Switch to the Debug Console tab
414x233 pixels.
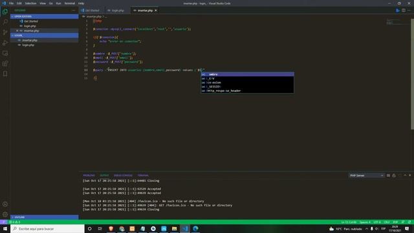click(123, 175)
